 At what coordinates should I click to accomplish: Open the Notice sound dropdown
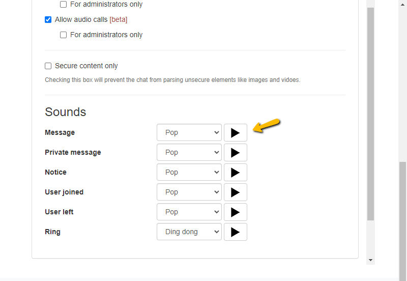(189, 172)
